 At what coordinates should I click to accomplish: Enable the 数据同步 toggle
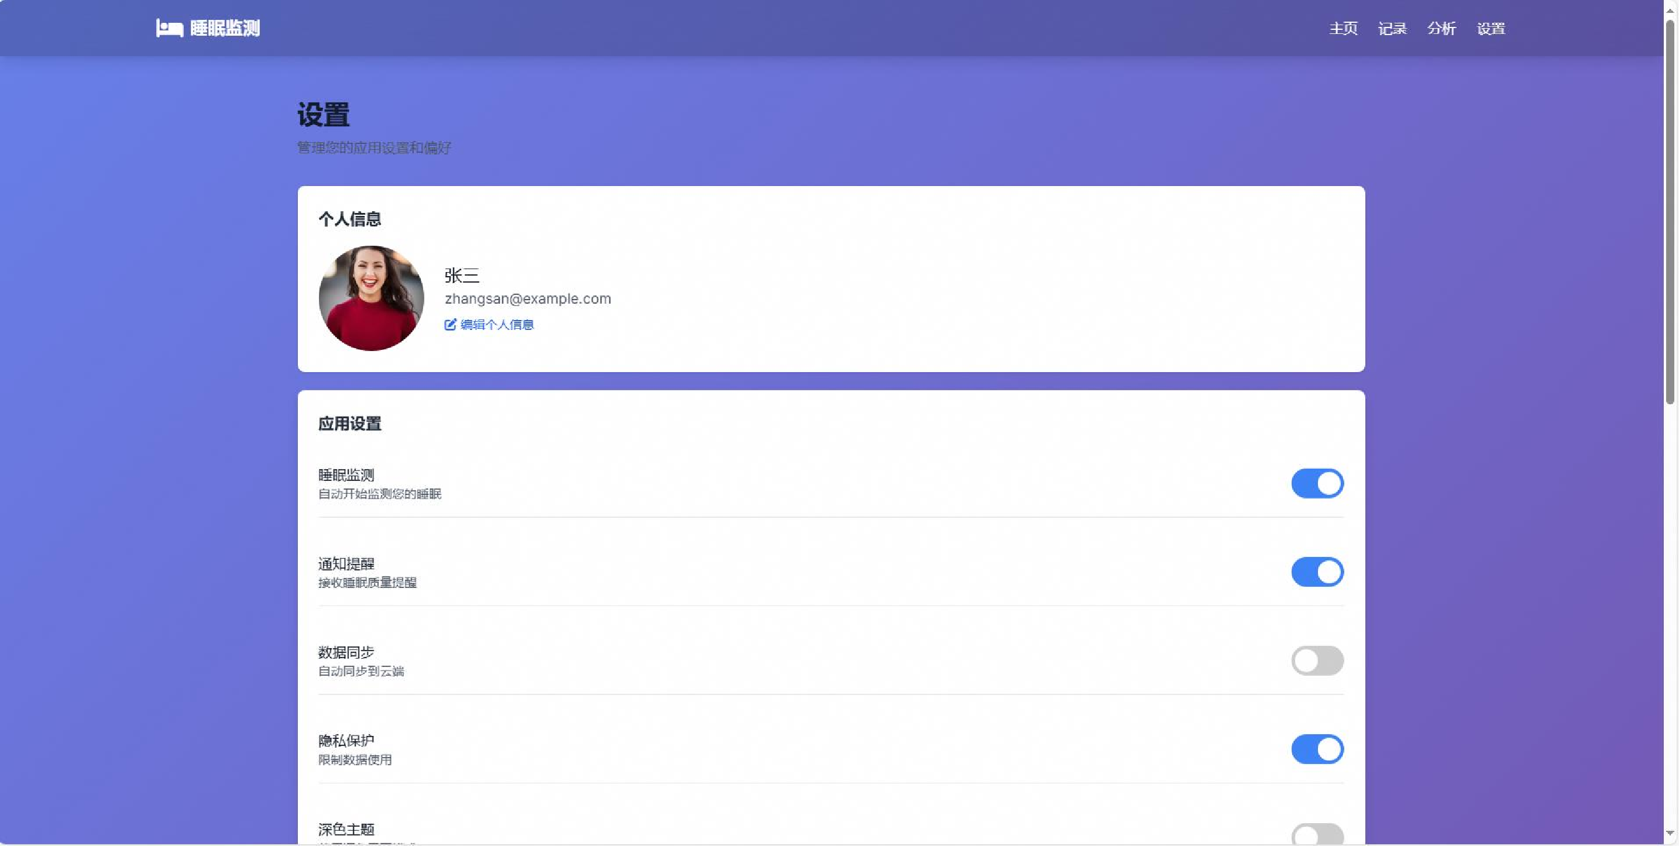[x=1317, y=661]
